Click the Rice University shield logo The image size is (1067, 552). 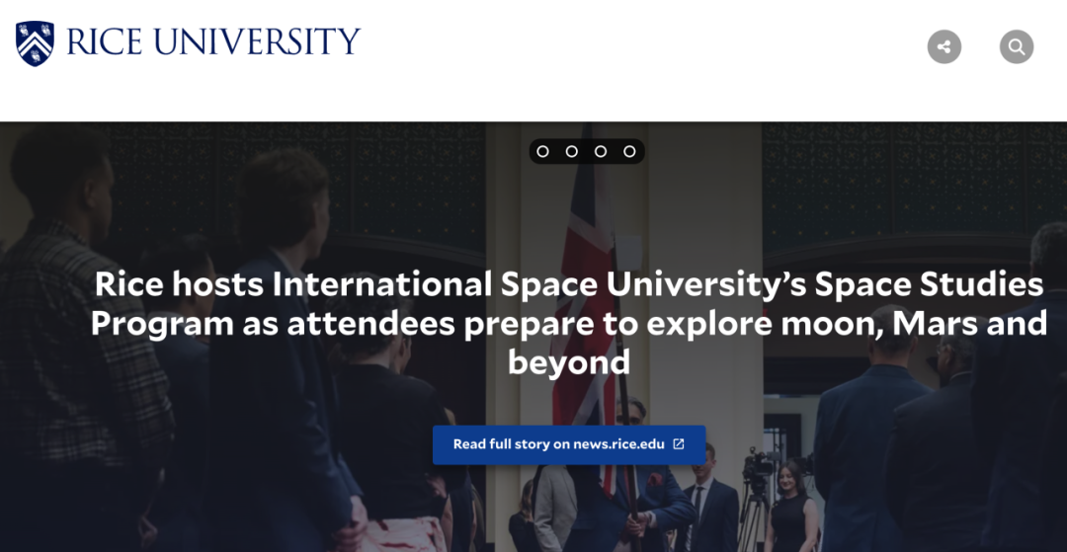pyautogui.click(x=36, y=43)
